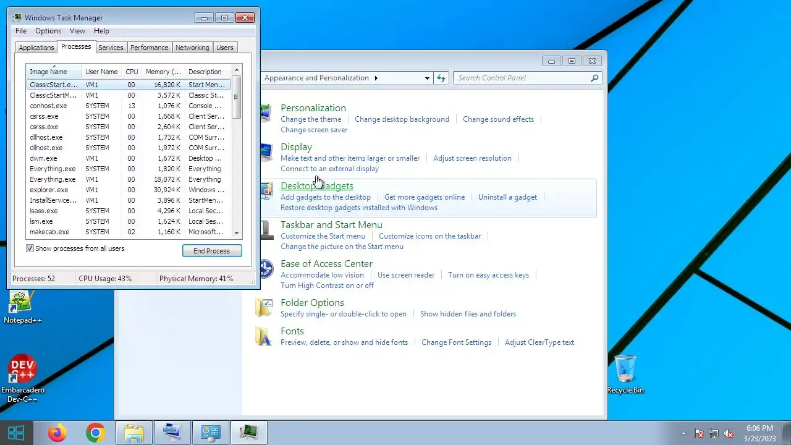
Task: Switch to the Services tab
Action: coord(111,48)
